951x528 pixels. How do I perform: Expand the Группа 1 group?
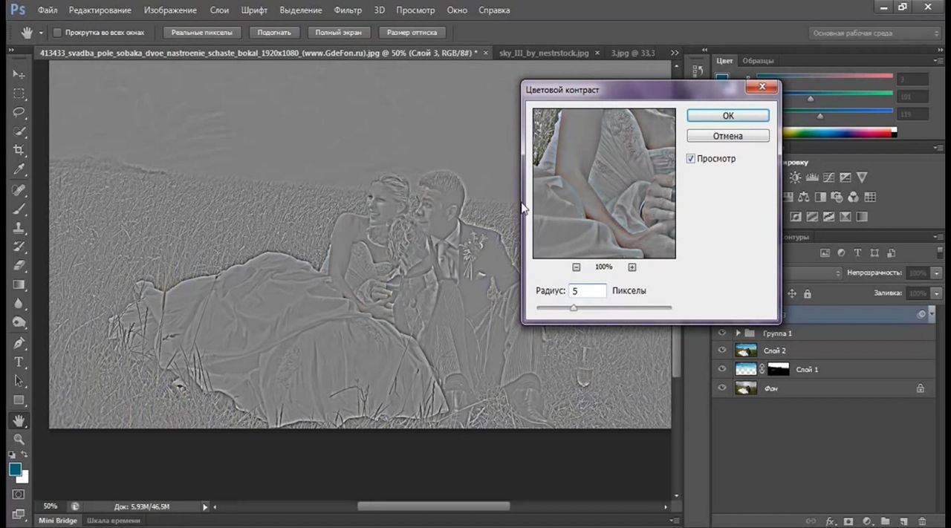click(x=738, y=333)
